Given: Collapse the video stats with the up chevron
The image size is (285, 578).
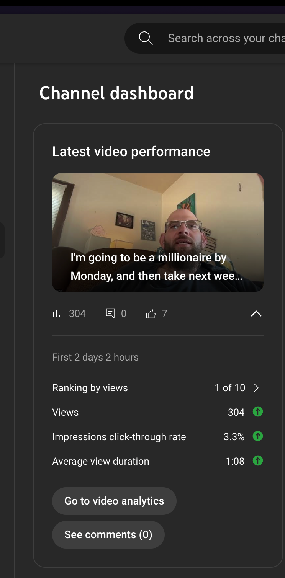Looking at the screenshot, I should [256, 314].
